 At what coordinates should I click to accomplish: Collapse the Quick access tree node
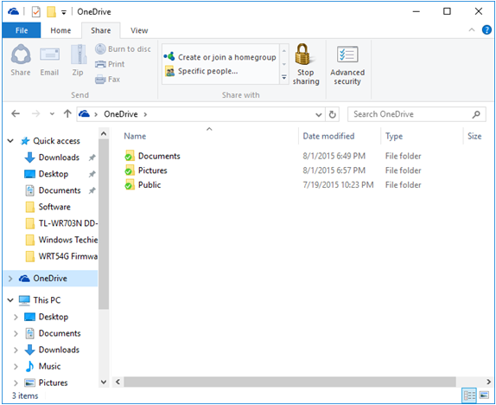[10, 141]
